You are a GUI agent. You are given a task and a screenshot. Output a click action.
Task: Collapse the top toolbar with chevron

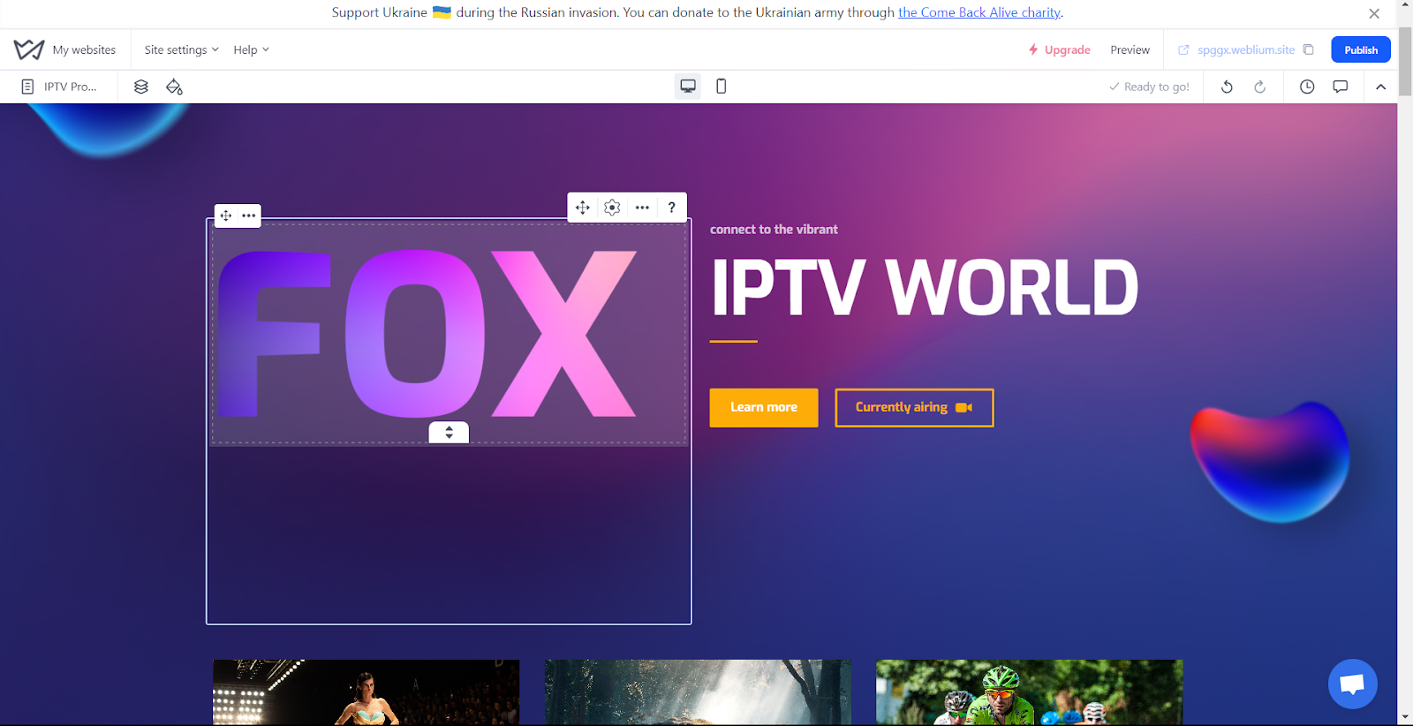(1380, 87)
